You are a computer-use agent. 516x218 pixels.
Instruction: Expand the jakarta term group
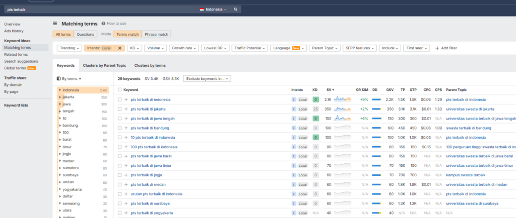tap(60, 97)
